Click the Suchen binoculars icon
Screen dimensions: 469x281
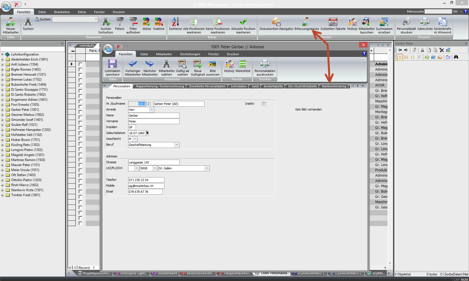pyautogui.click(x=28, y=24)
